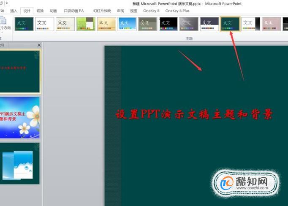
Task: Apply the plain white Office theme
Action: point(45,24)
